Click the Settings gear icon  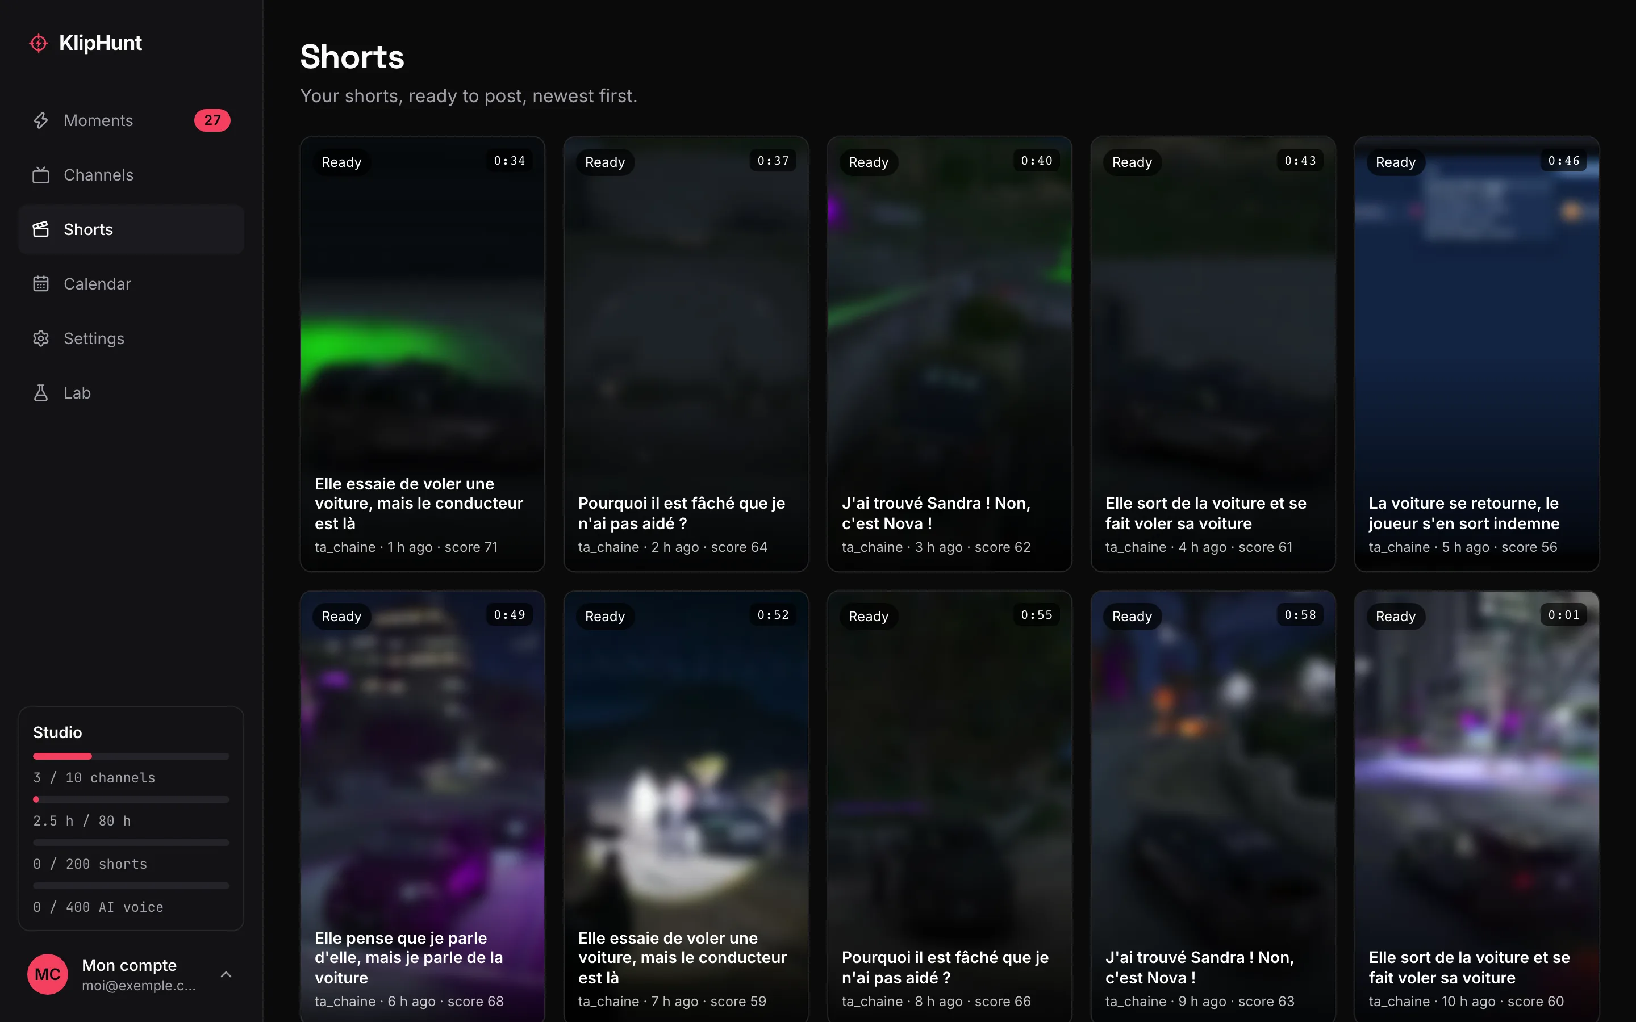[41, 338]
